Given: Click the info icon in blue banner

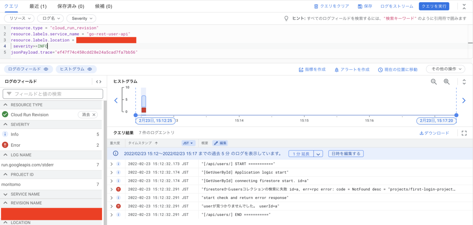Looking at the screenshot, I should tap(116, 153).
